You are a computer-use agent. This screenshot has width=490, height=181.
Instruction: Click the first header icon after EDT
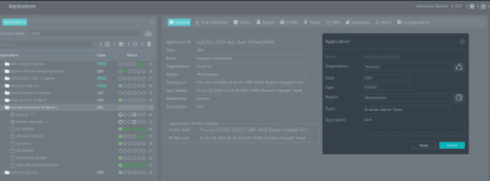pyautogui.click(x=472, y=6)
